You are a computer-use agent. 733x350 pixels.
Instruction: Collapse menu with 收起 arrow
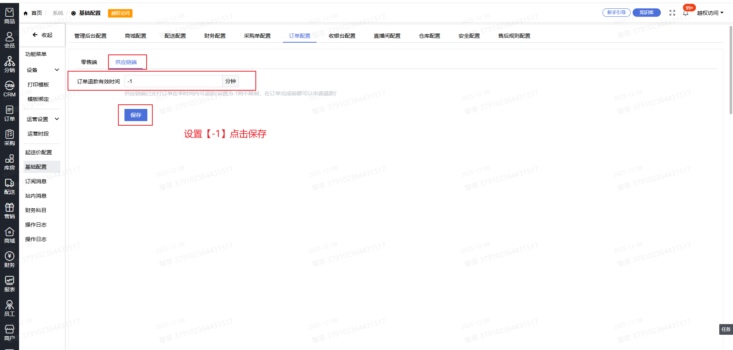click(x=42, y=35)
